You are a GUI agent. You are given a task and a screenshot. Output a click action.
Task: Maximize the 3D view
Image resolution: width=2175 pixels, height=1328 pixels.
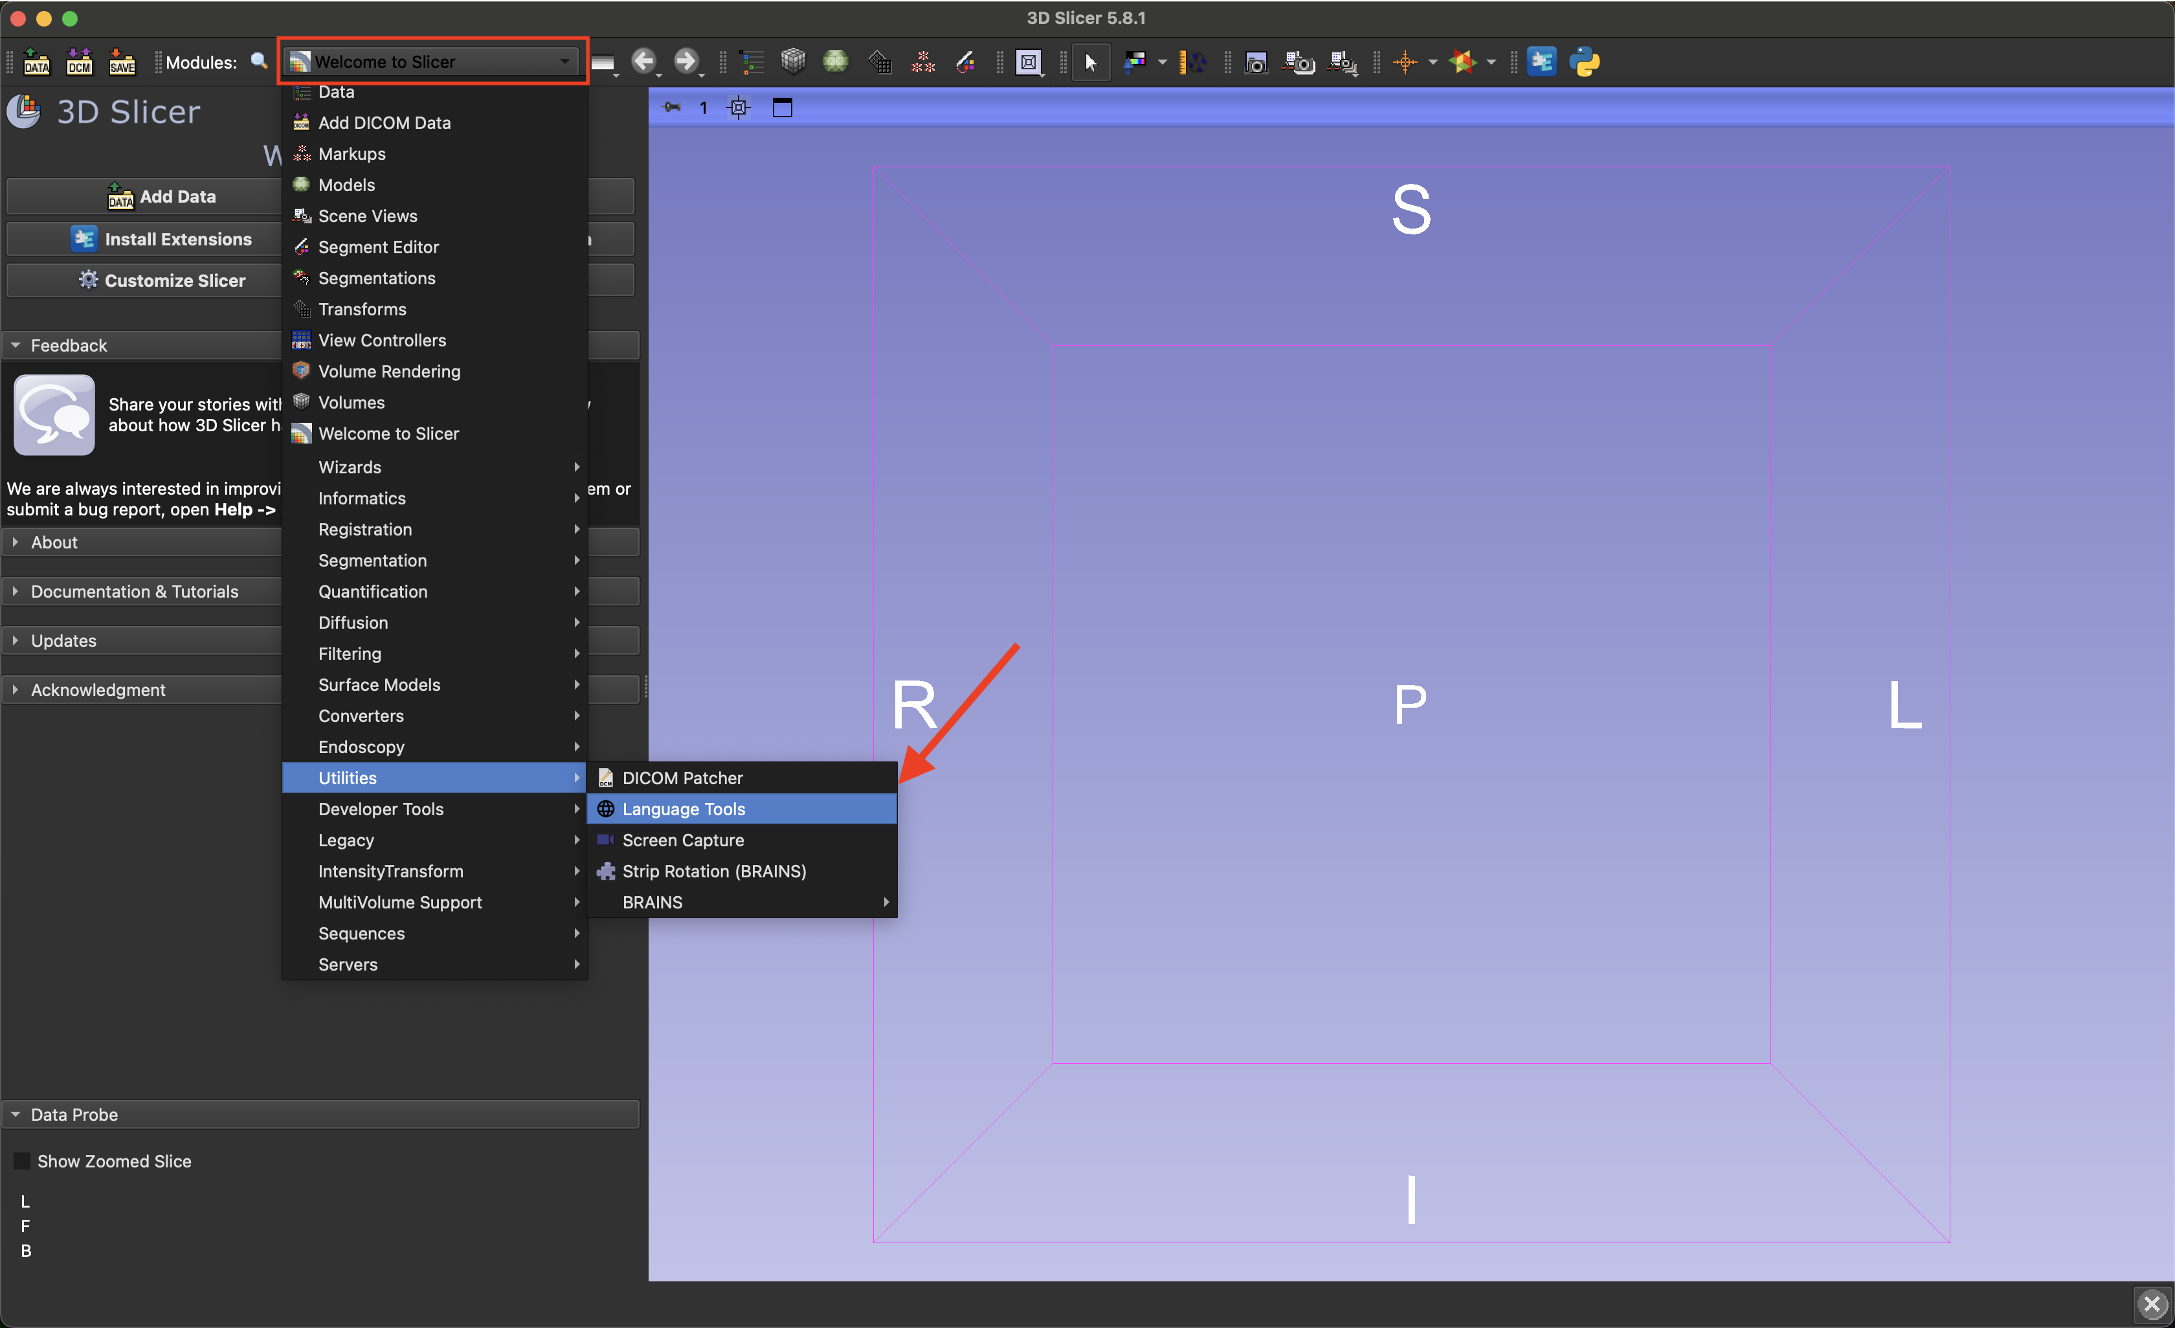coord(782,107)
